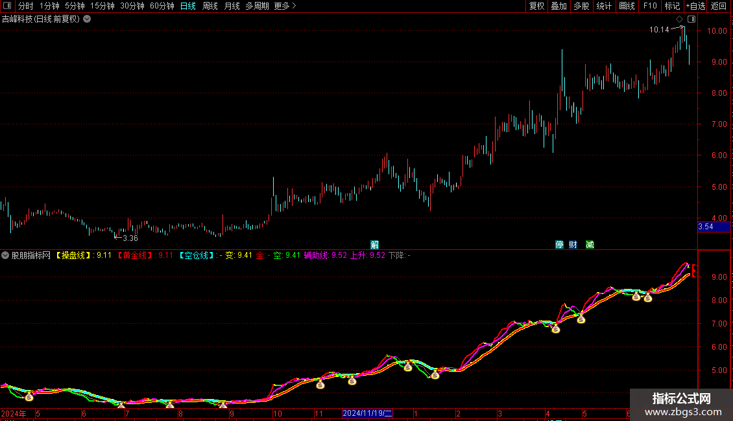
Task: Click the 10.14 high price label
Action: (x=659, y=30)
